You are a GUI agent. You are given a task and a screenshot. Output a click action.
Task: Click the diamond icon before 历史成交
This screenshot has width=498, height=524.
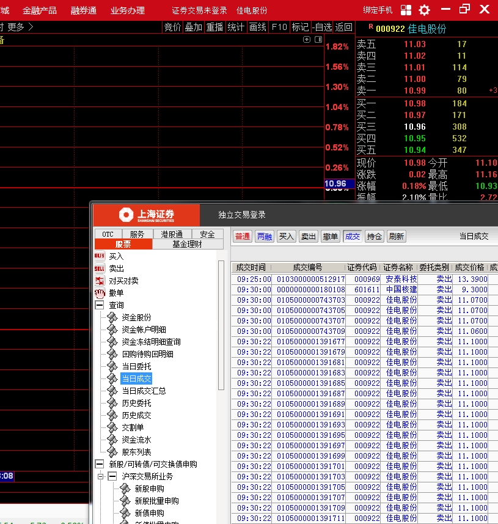tap(112, 415)
